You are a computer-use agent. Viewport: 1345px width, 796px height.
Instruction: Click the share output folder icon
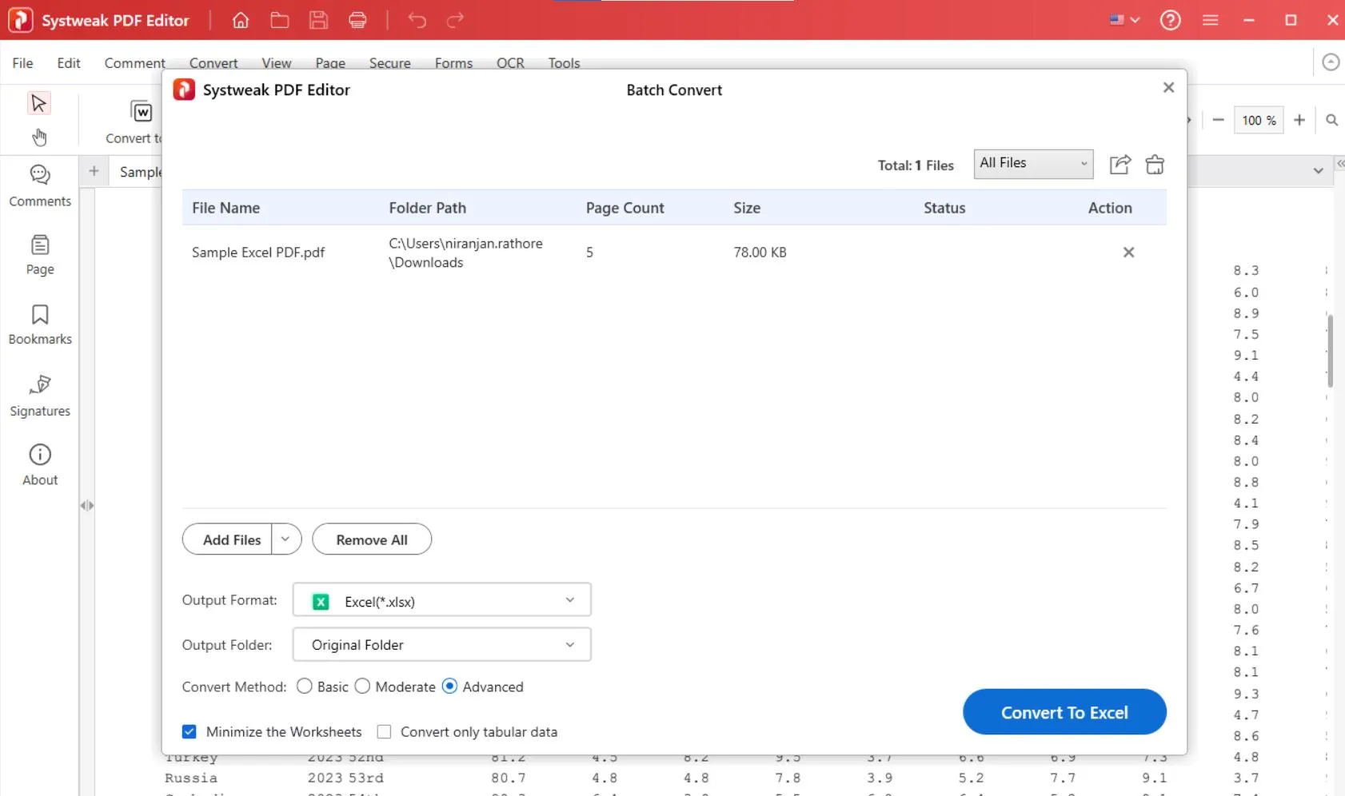(x=1120, y=164)
